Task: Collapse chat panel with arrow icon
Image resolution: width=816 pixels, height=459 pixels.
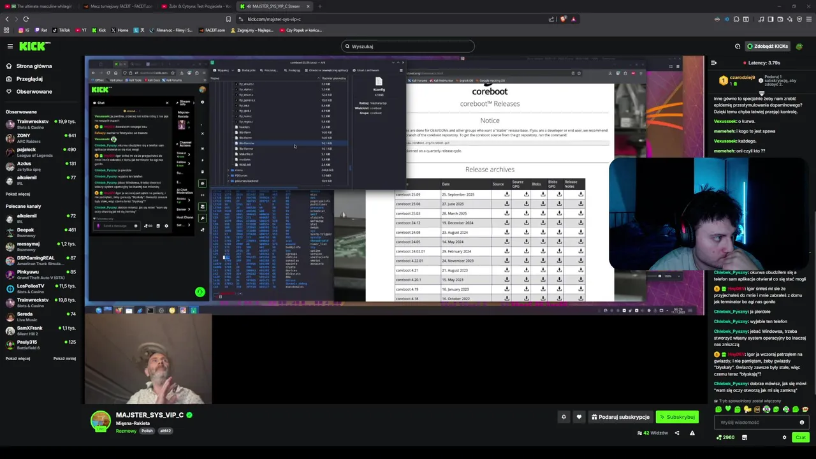Action: pyautogui.click(x=713, y=63)
